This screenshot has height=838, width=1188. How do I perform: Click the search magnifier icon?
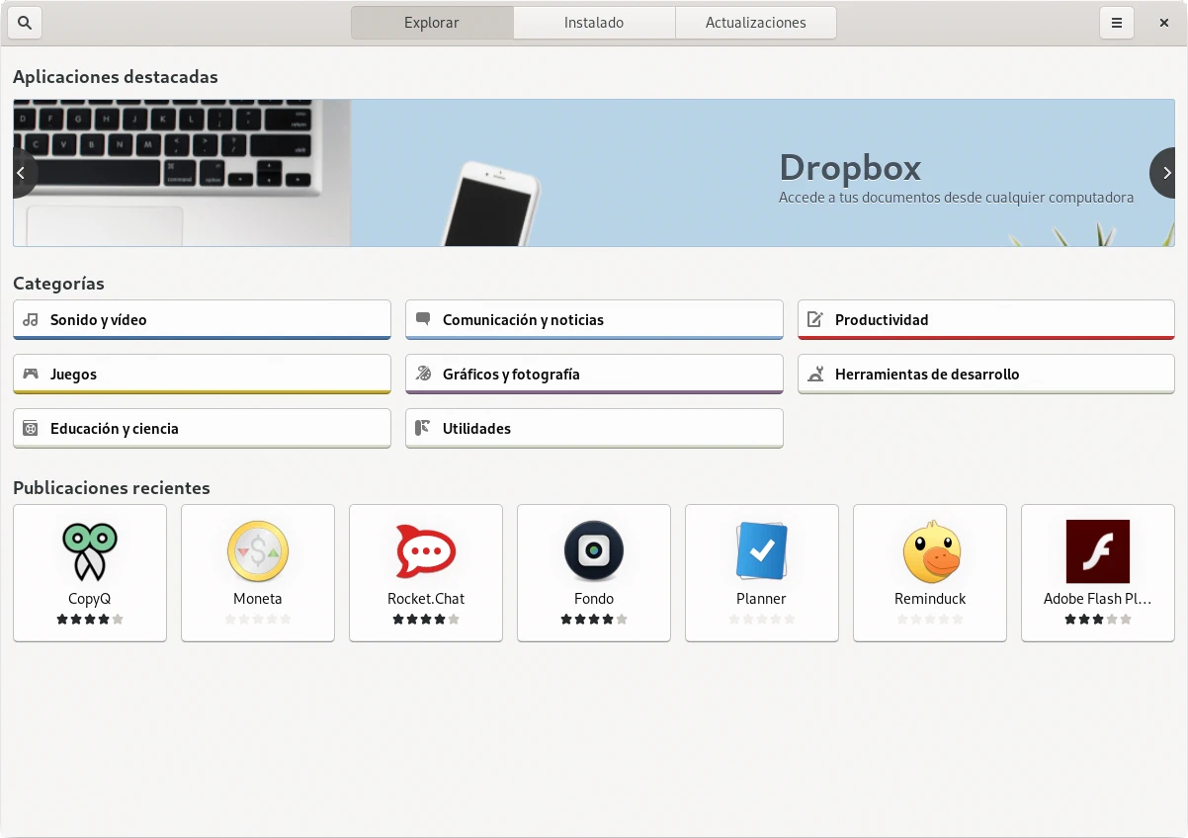25,23
